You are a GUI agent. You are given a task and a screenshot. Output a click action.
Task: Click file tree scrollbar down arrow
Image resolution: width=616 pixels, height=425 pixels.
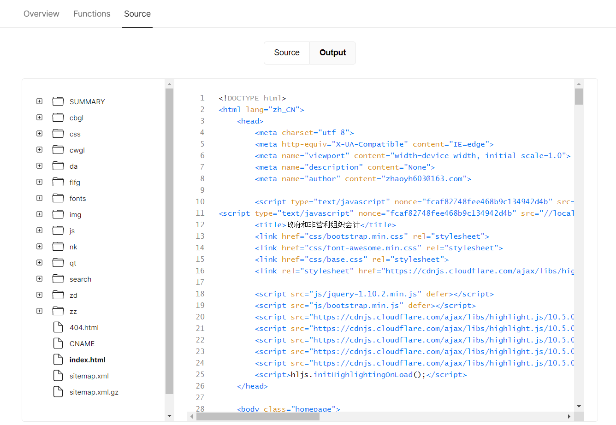pos(169,416)
